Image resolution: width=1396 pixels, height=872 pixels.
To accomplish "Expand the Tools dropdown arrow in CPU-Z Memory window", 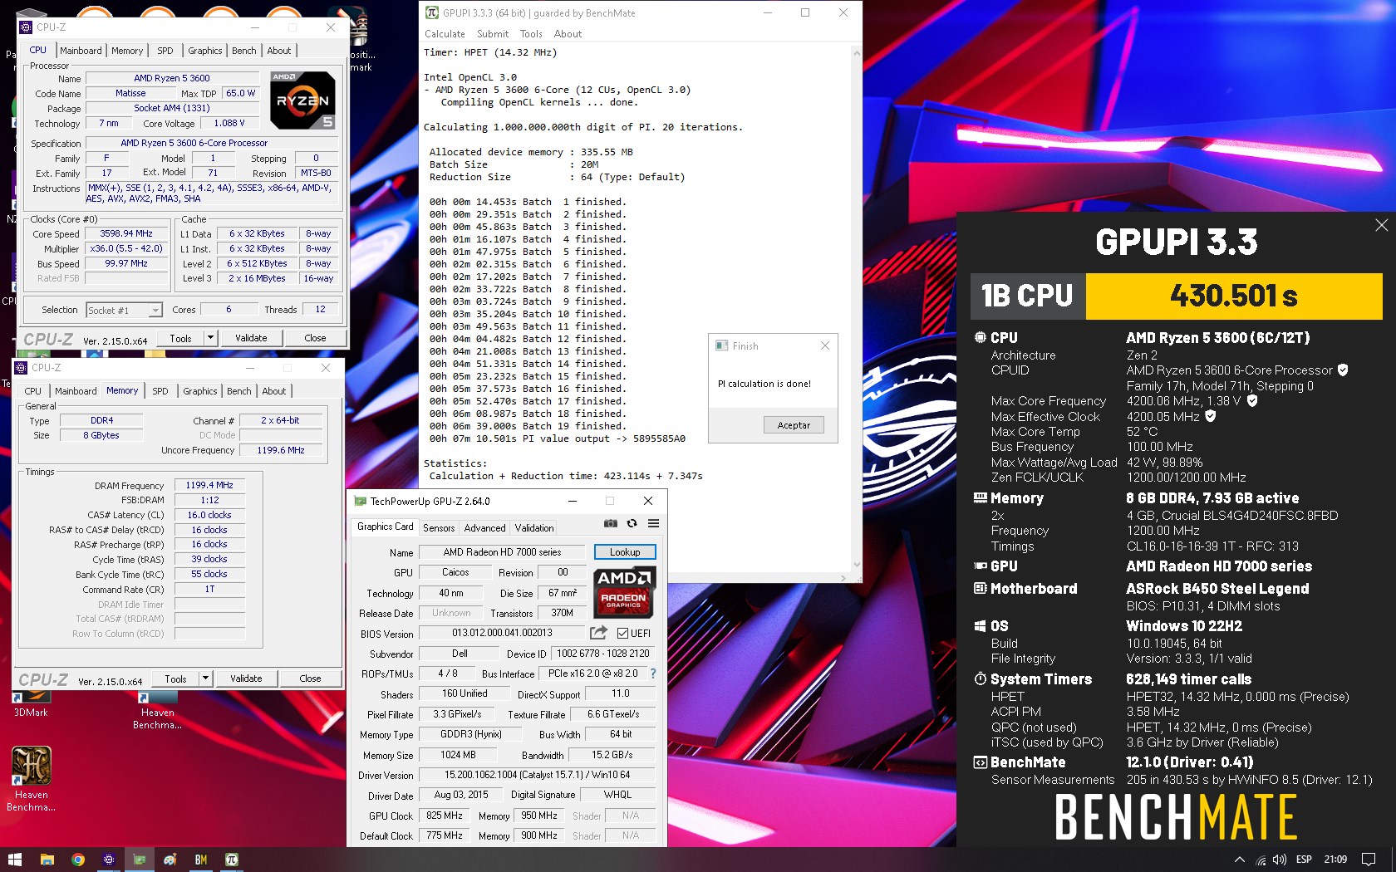I will coord(205,678).
